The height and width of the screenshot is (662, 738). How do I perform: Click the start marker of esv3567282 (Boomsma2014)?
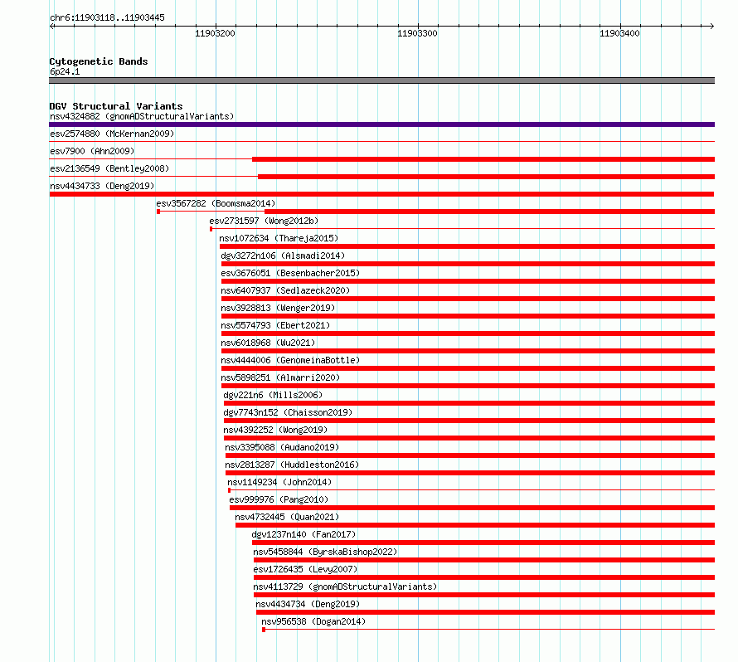[x=158, y=212]
